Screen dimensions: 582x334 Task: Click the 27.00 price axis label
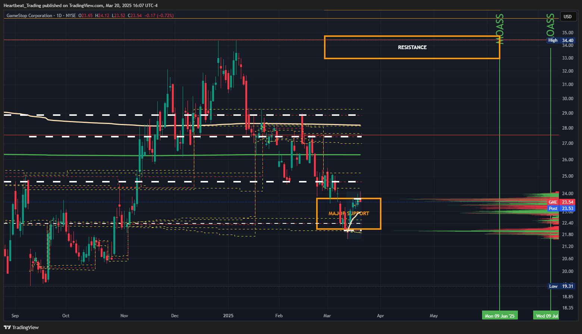click(568, 143)
